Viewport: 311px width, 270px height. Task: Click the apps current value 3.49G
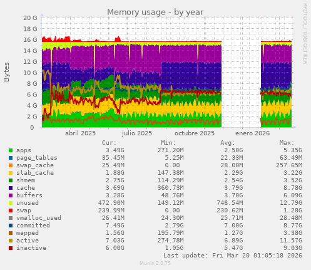(115, 150)
